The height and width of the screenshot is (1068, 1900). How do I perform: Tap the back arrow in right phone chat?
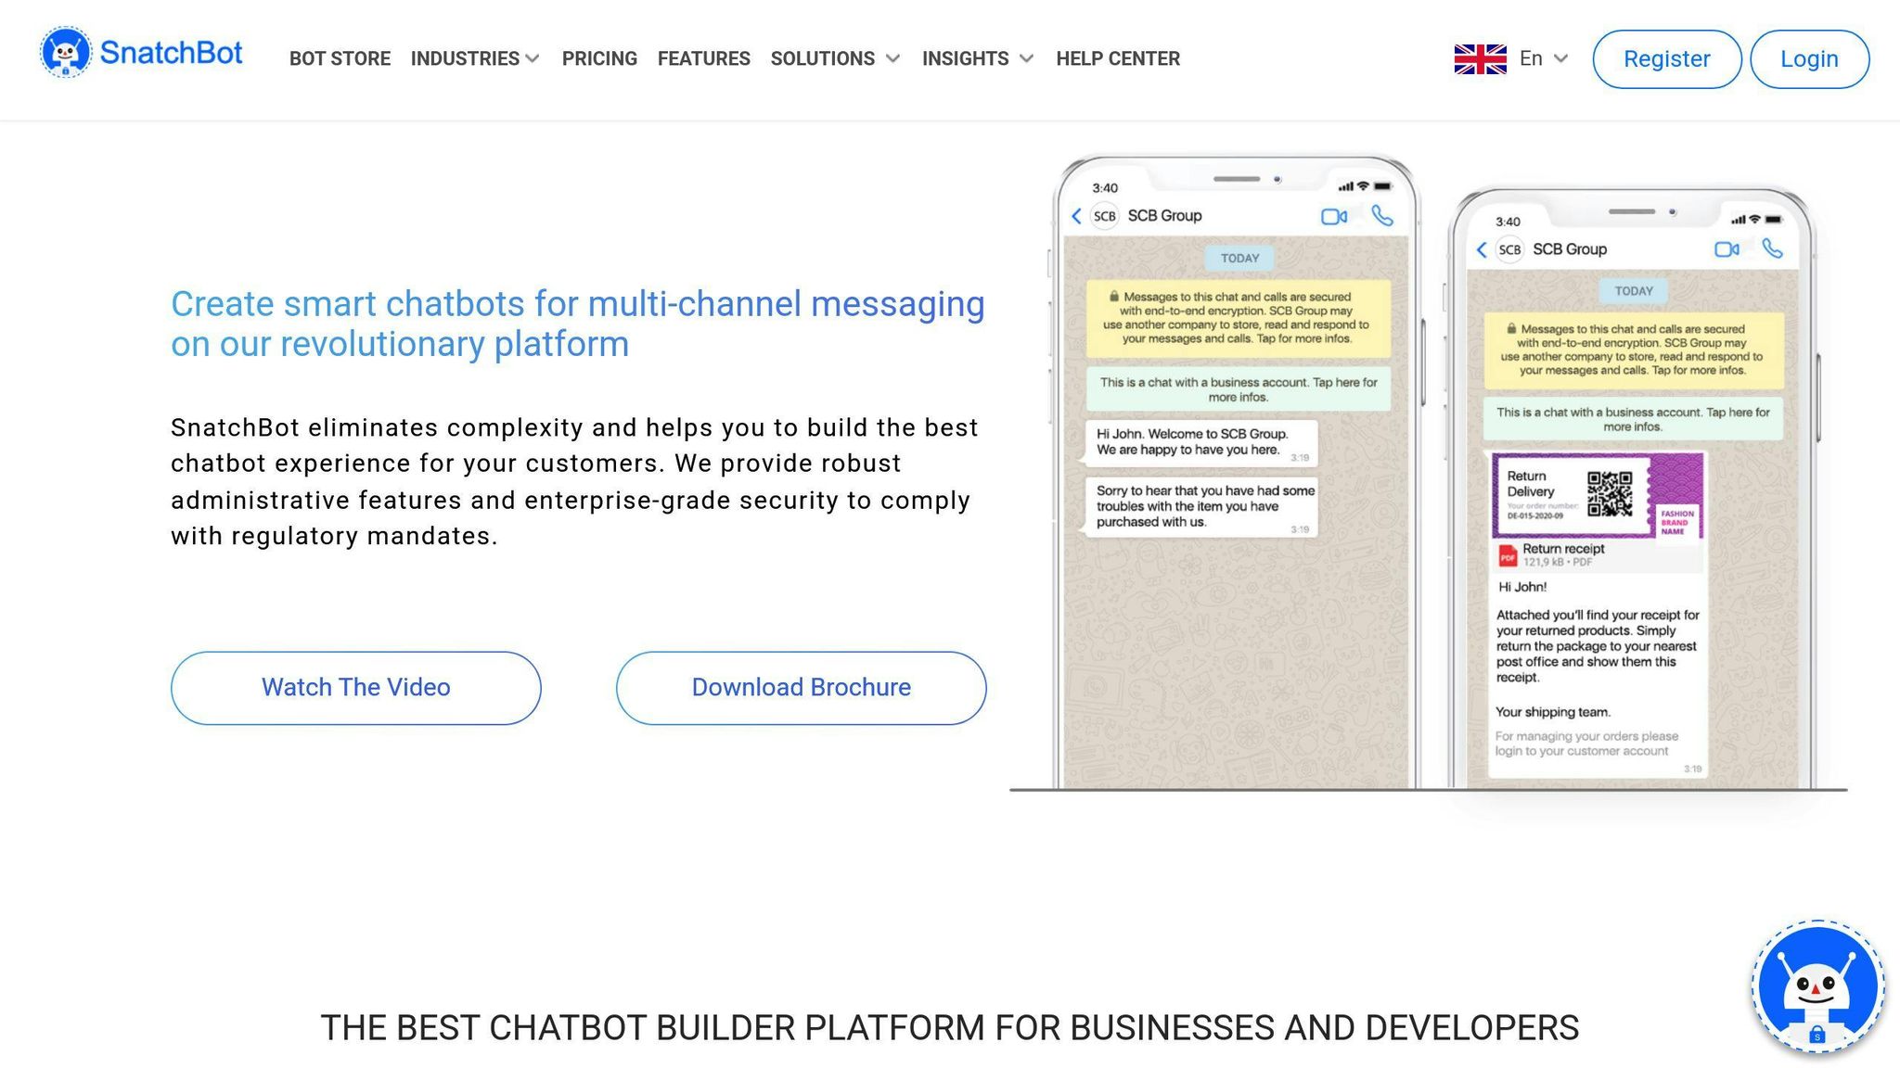click(x=1482, y=249)
